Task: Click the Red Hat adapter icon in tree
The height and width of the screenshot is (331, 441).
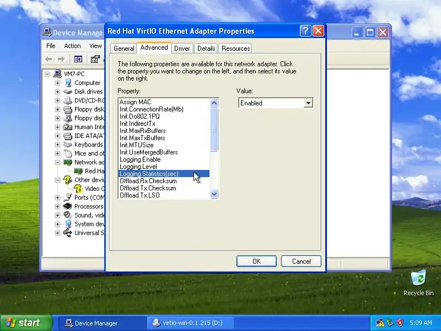Action: (78, 171)
